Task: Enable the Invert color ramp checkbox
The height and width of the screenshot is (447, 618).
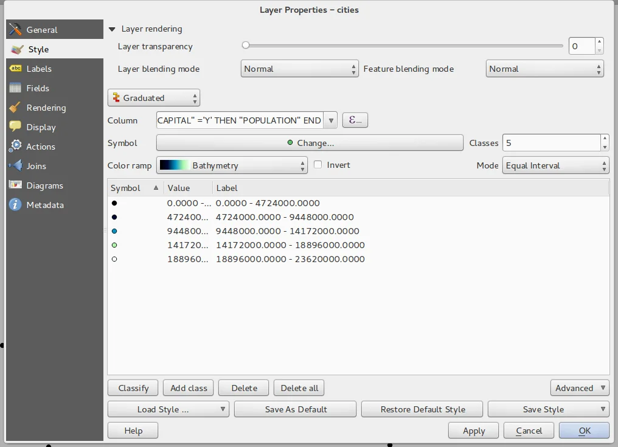Action: 318,165
